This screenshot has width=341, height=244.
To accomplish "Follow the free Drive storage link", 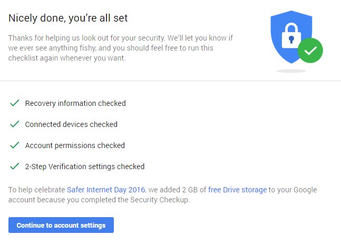I will (238, 190).
